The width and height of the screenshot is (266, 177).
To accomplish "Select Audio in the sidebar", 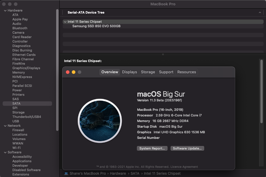I will click(x=17, y=24).
